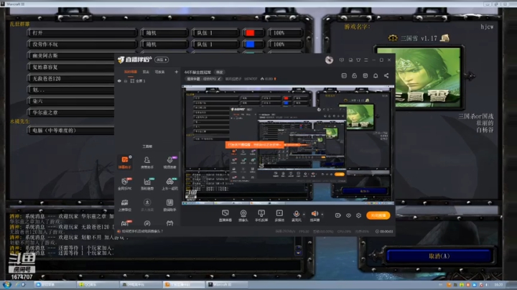Image resolution: width=517 pixels, height=290 pixels.
Task: Open first row '随机' race dropdown
Action: click(164, 33)
